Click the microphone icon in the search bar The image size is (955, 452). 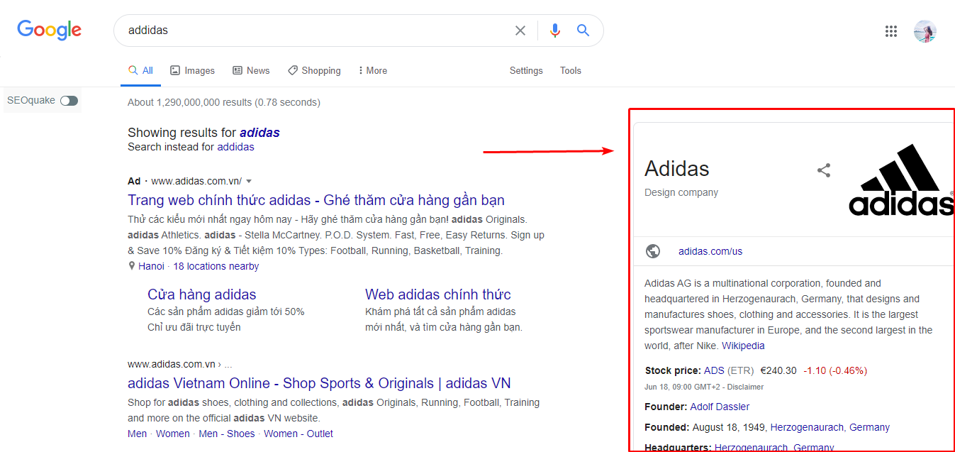555,30
